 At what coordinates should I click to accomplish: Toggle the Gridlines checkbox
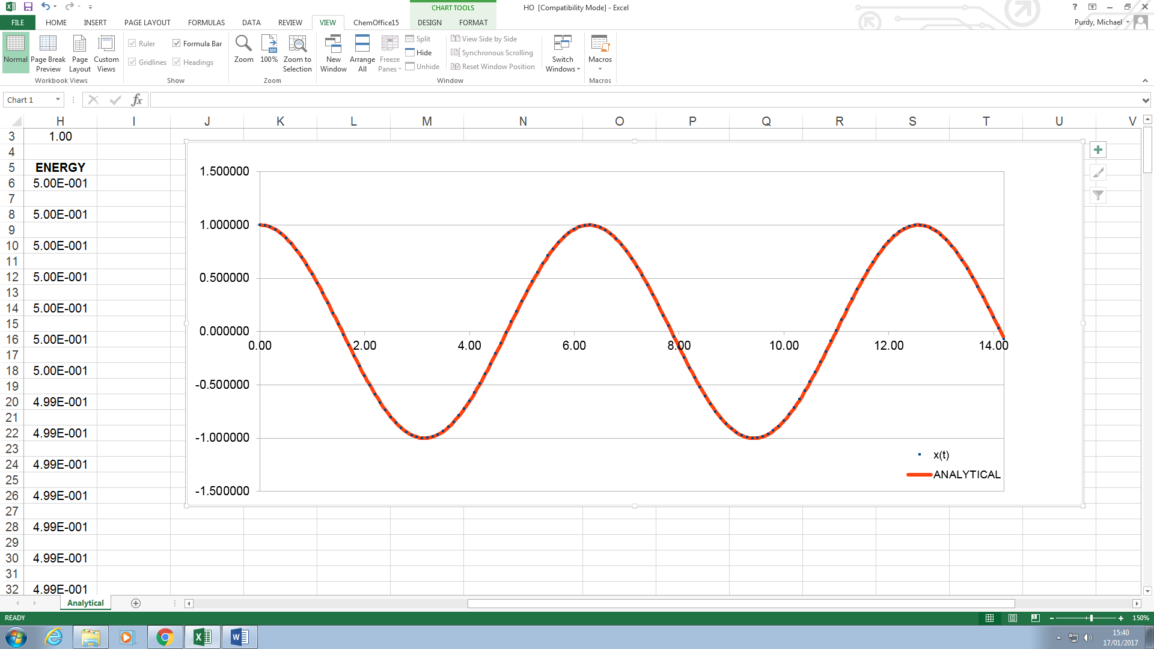tap(132, 62)
